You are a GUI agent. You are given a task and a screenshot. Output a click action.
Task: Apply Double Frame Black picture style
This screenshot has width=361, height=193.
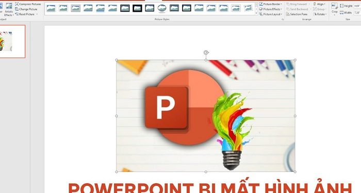(x=125, y=8)
